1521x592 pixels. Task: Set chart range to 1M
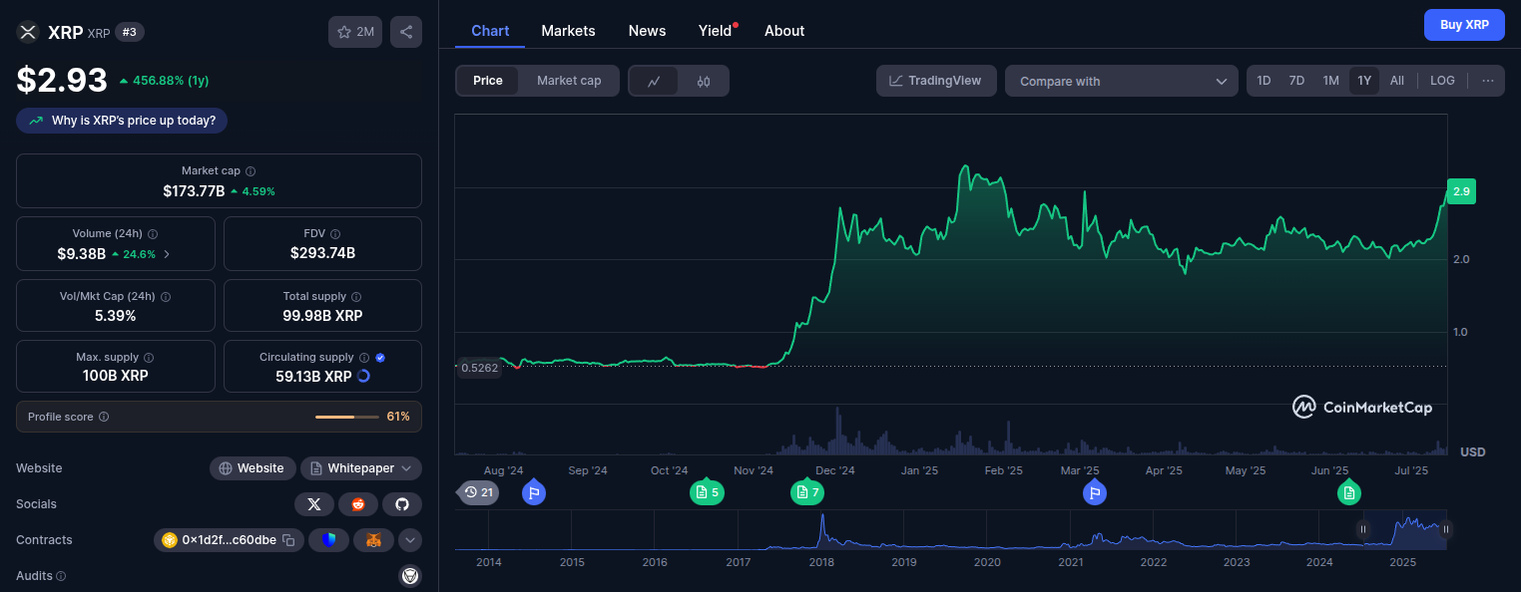tap(1330, 81)
